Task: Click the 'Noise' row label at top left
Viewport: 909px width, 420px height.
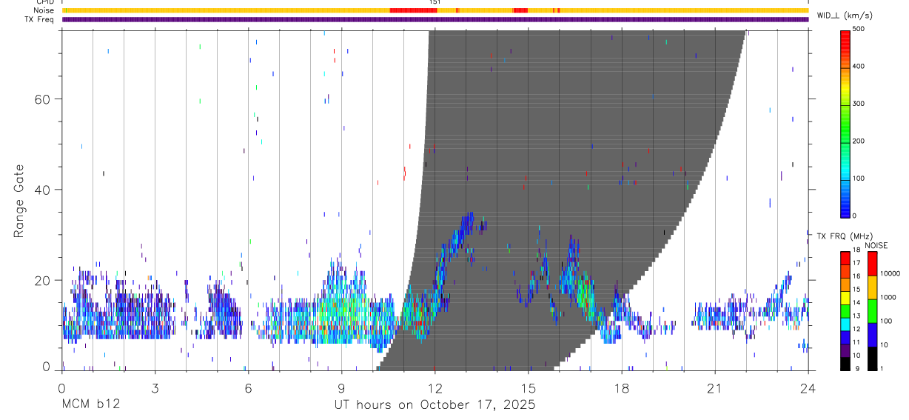Action: [44, 10]
